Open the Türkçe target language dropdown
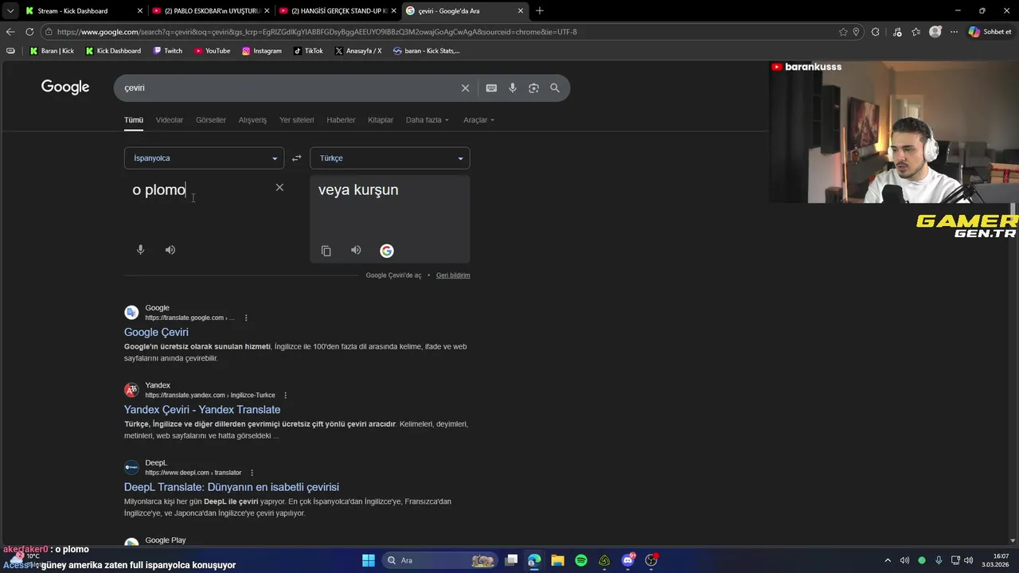 coord(390,158)
